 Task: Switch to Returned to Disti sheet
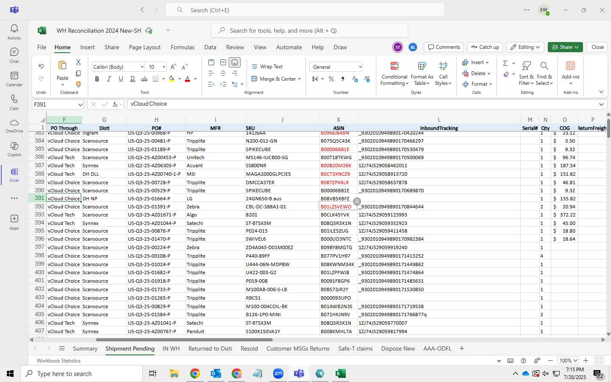pos(210,348)
